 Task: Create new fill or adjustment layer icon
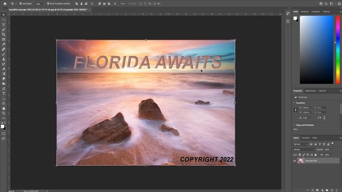tap(322, 190)
